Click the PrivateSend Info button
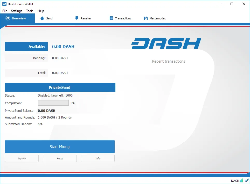This screenshot has height=184, width=250. pos(98,158)
